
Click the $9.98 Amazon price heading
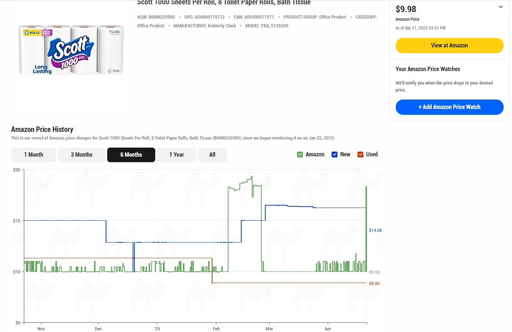tap(406, 9)
